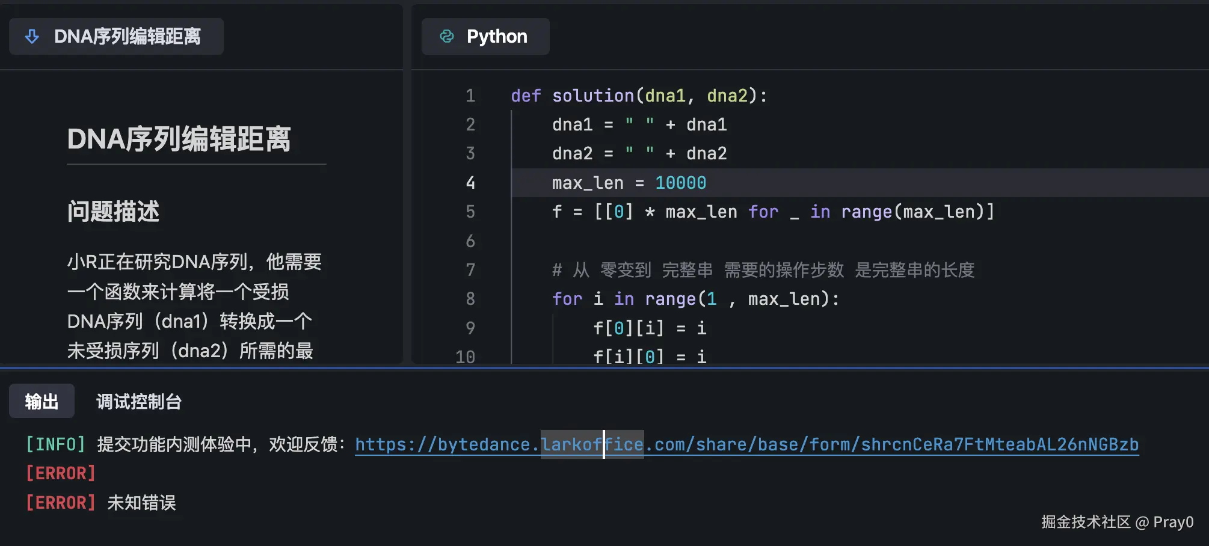Click the problem description paragraph text
This screenshot has height=546, width=1209.
coord(192,305)
